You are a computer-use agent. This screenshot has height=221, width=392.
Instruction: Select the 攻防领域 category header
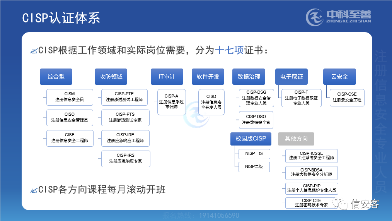(111, 77)
